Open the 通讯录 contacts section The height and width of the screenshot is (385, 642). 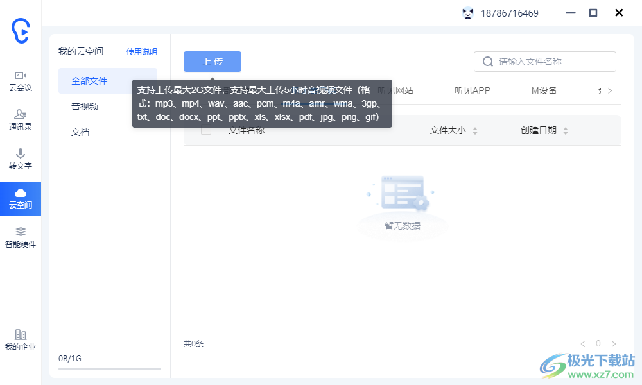(x=21, y=120)
